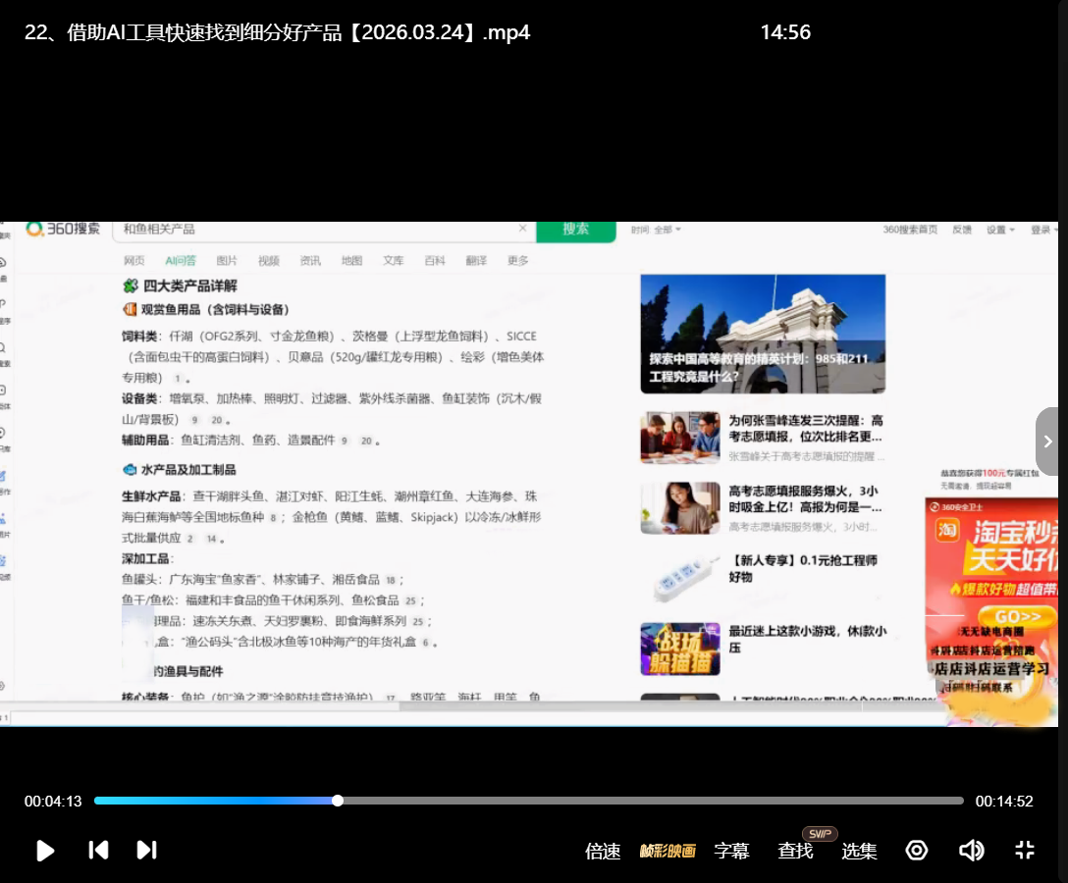Open the 选集 episode list
Screen dimensions: 1068x883
(859, 851)
